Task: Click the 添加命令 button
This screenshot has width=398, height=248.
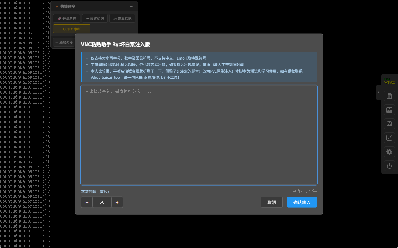Action: [x=64, y=42]
